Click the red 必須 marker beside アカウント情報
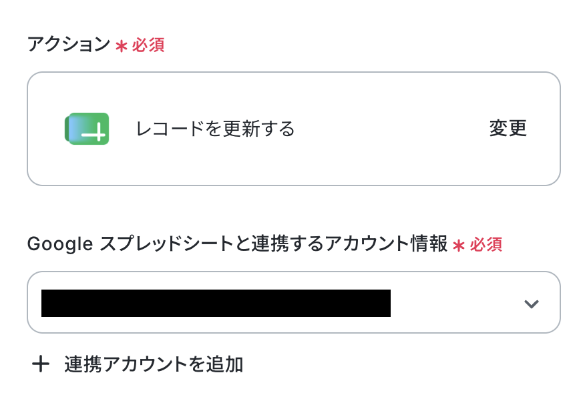 click(x=486, y=245)
